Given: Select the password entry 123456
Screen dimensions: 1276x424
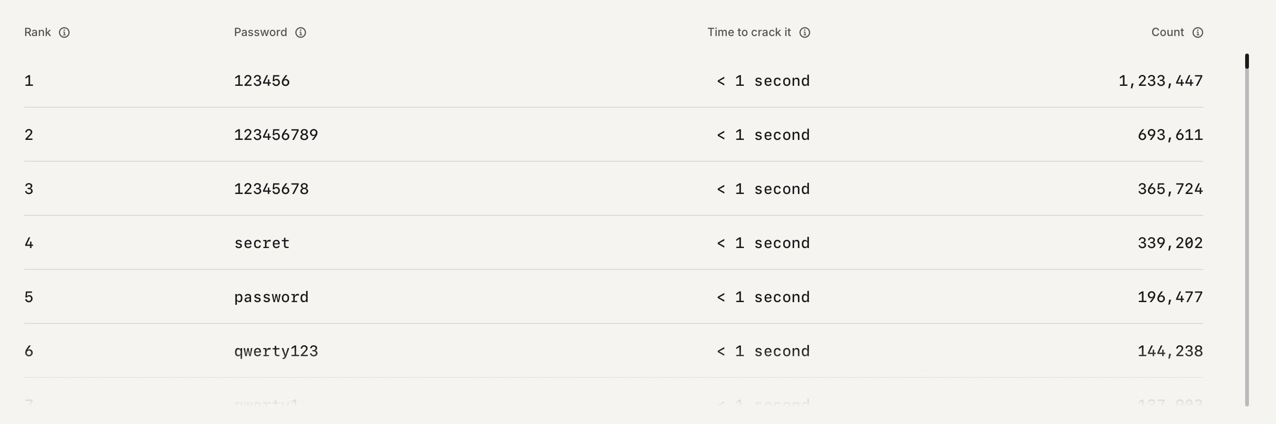Looking at the screenshot, I should pos(263,81).
